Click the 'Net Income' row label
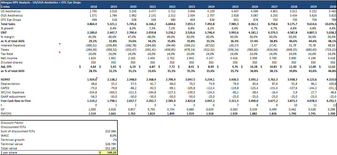The width and height of the screenshot is (337, 155). pos(9,58)
